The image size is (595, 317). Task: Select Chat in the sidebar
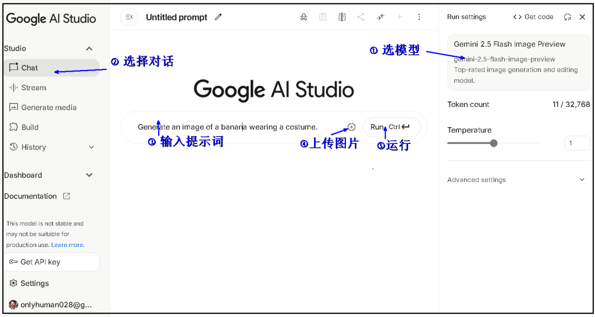(52, 68)
